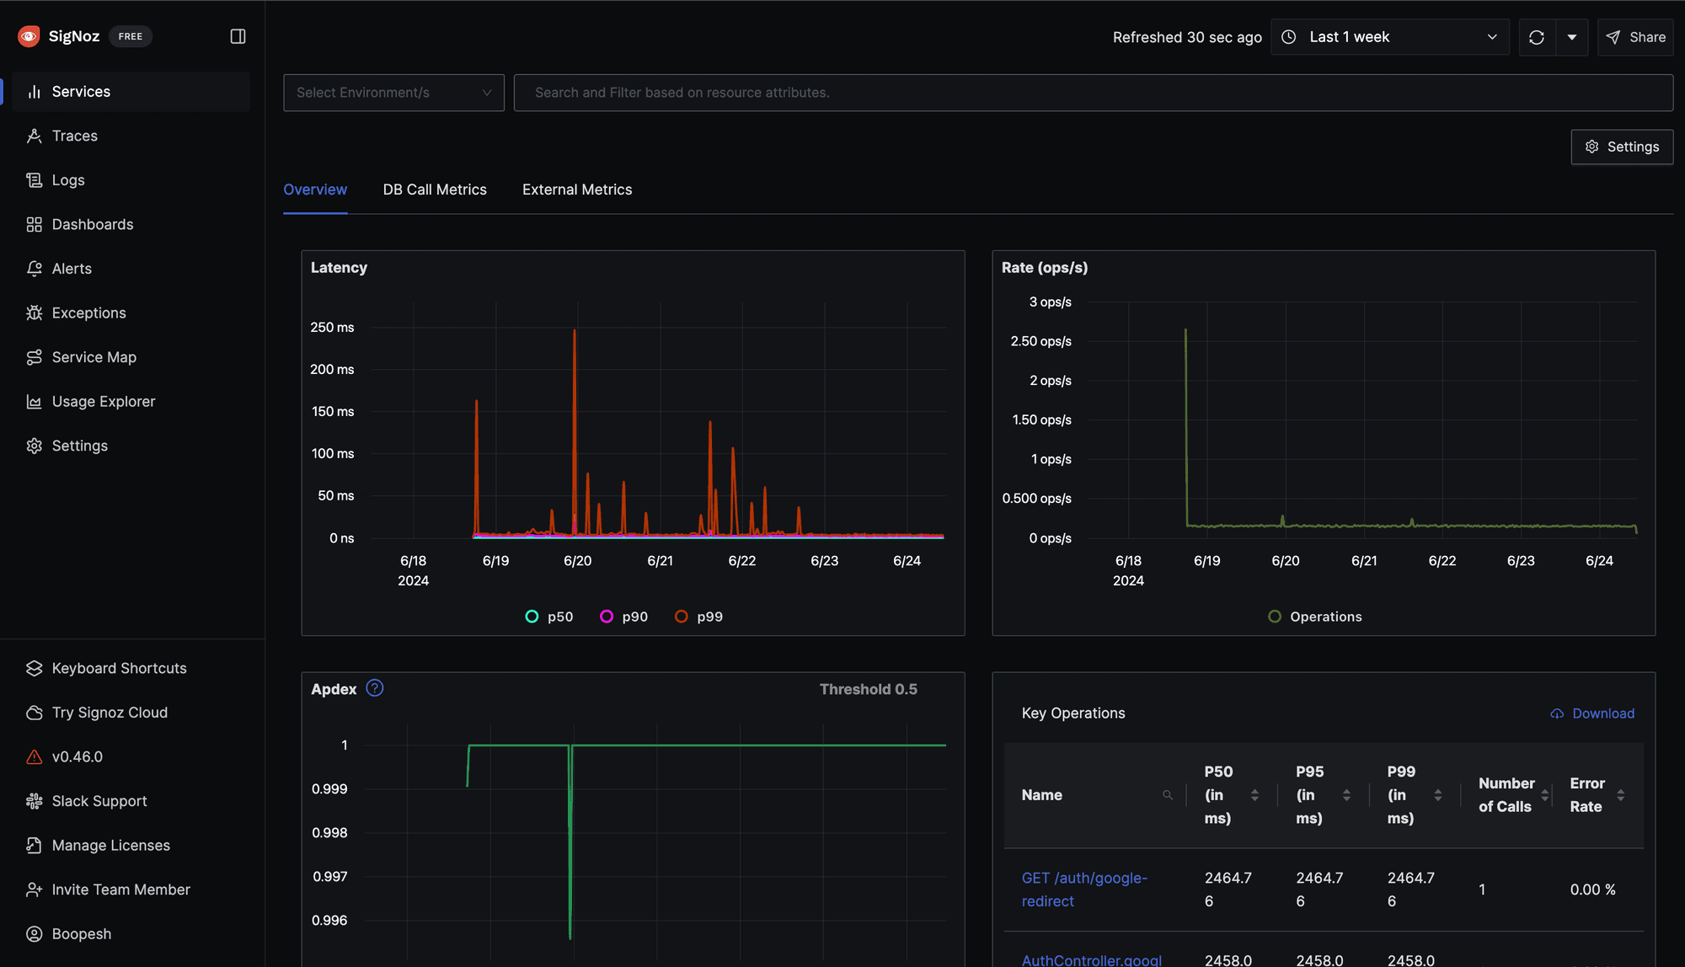The height and width of the screenshot is (967, 1685).
Task: Sort the table by P99 column
Action: 1438,795
